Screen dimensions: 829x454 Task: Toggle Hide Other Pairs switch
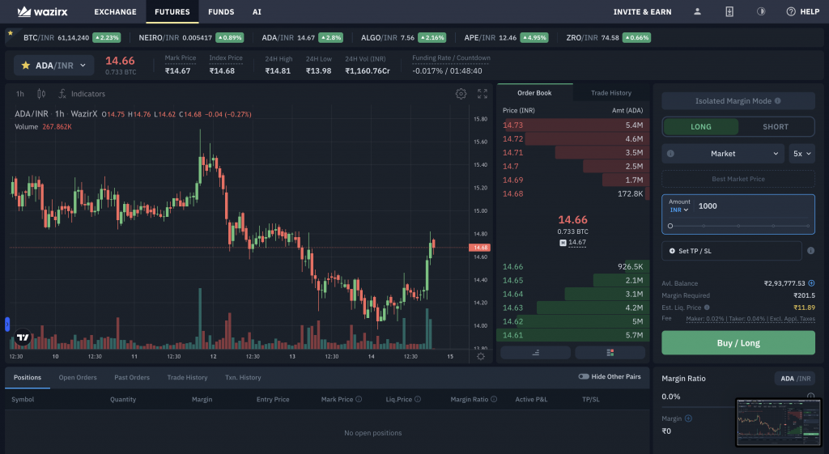point(584,377)
